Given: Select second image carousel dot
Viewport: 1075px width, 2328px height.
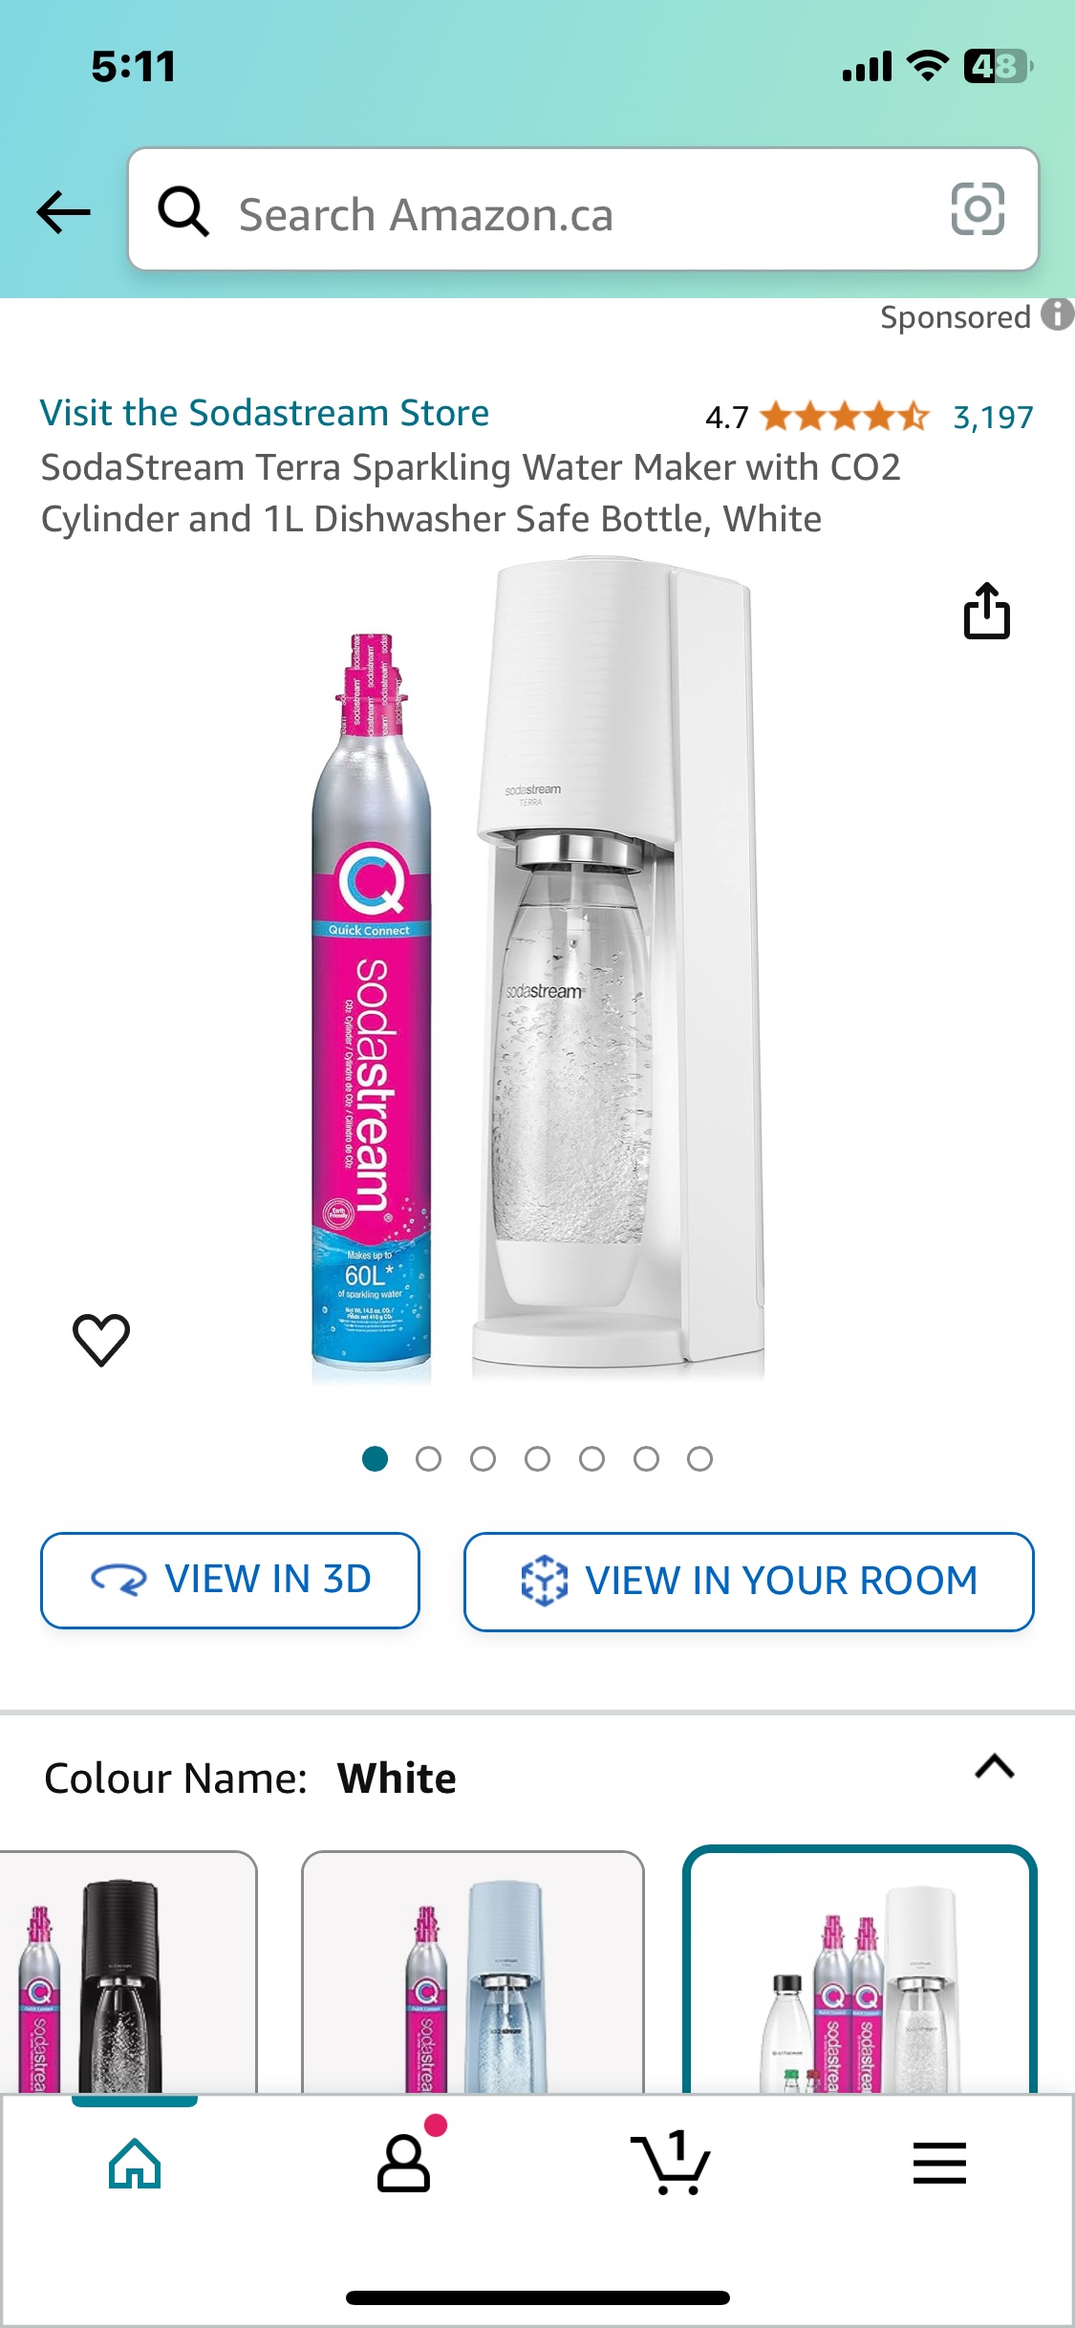Looking at the screenshot, I should tap(429, 1458).
